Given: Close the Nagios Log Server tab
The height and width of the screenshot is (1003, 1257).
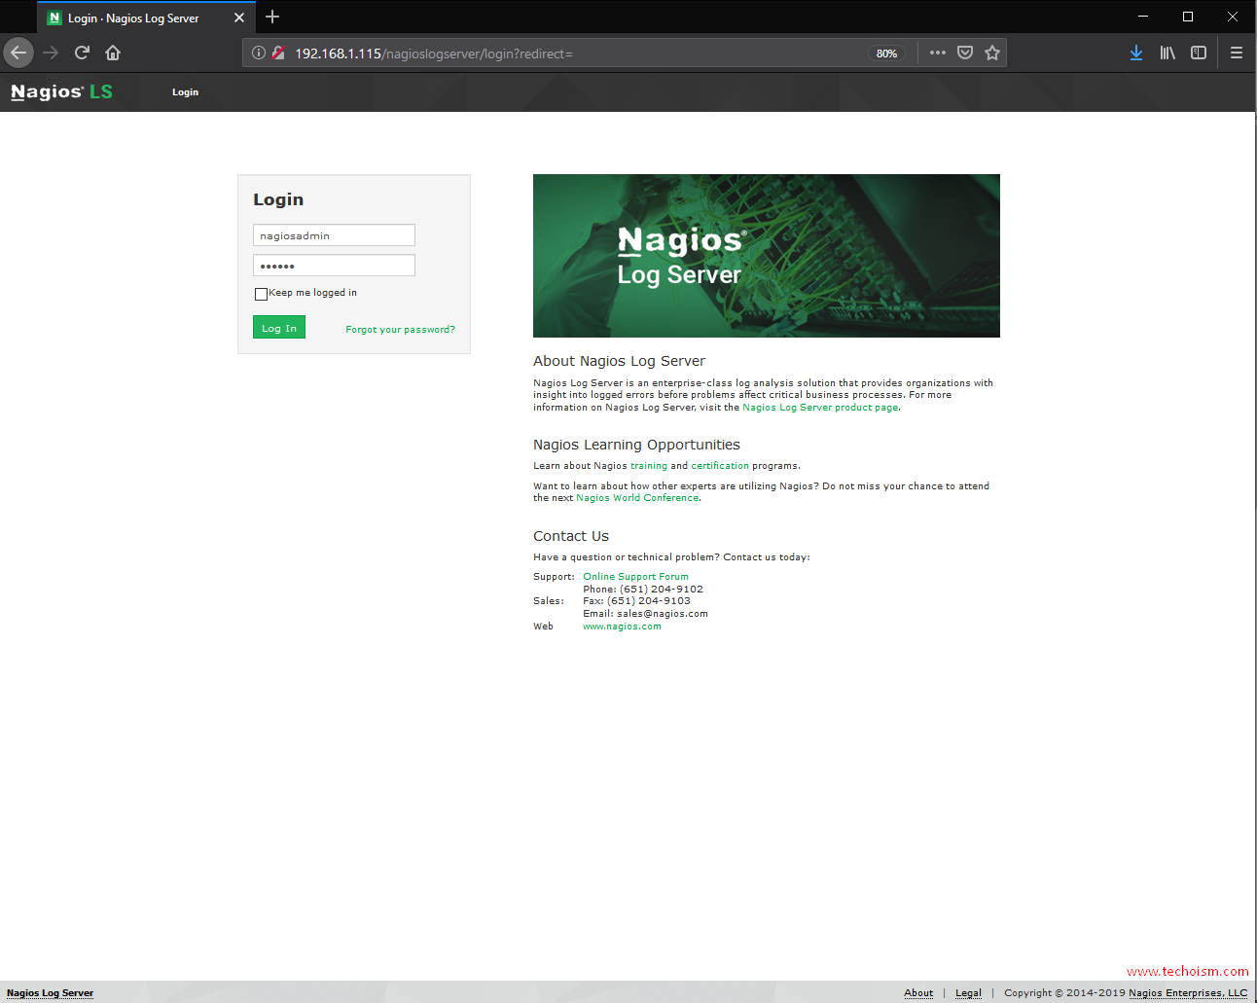Looking at the screenshot, I should pyautogui.click(x=239, y=18).
